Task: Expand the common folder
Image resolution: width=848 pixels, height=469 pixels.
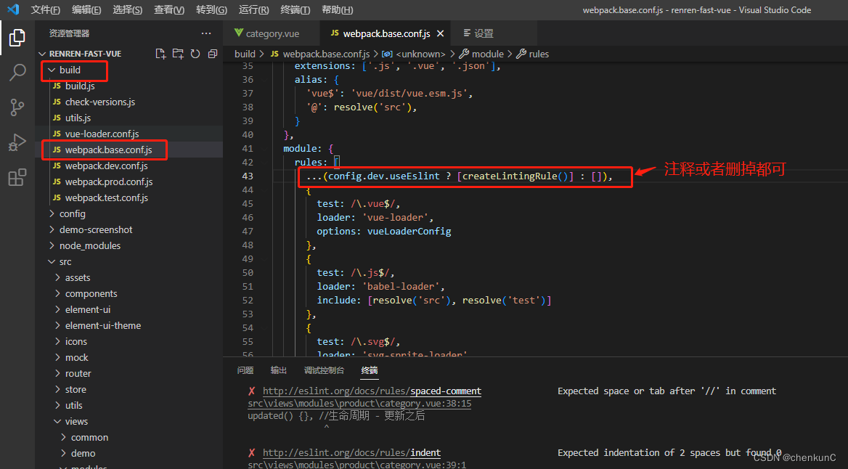Action: (x=129, y=437)
